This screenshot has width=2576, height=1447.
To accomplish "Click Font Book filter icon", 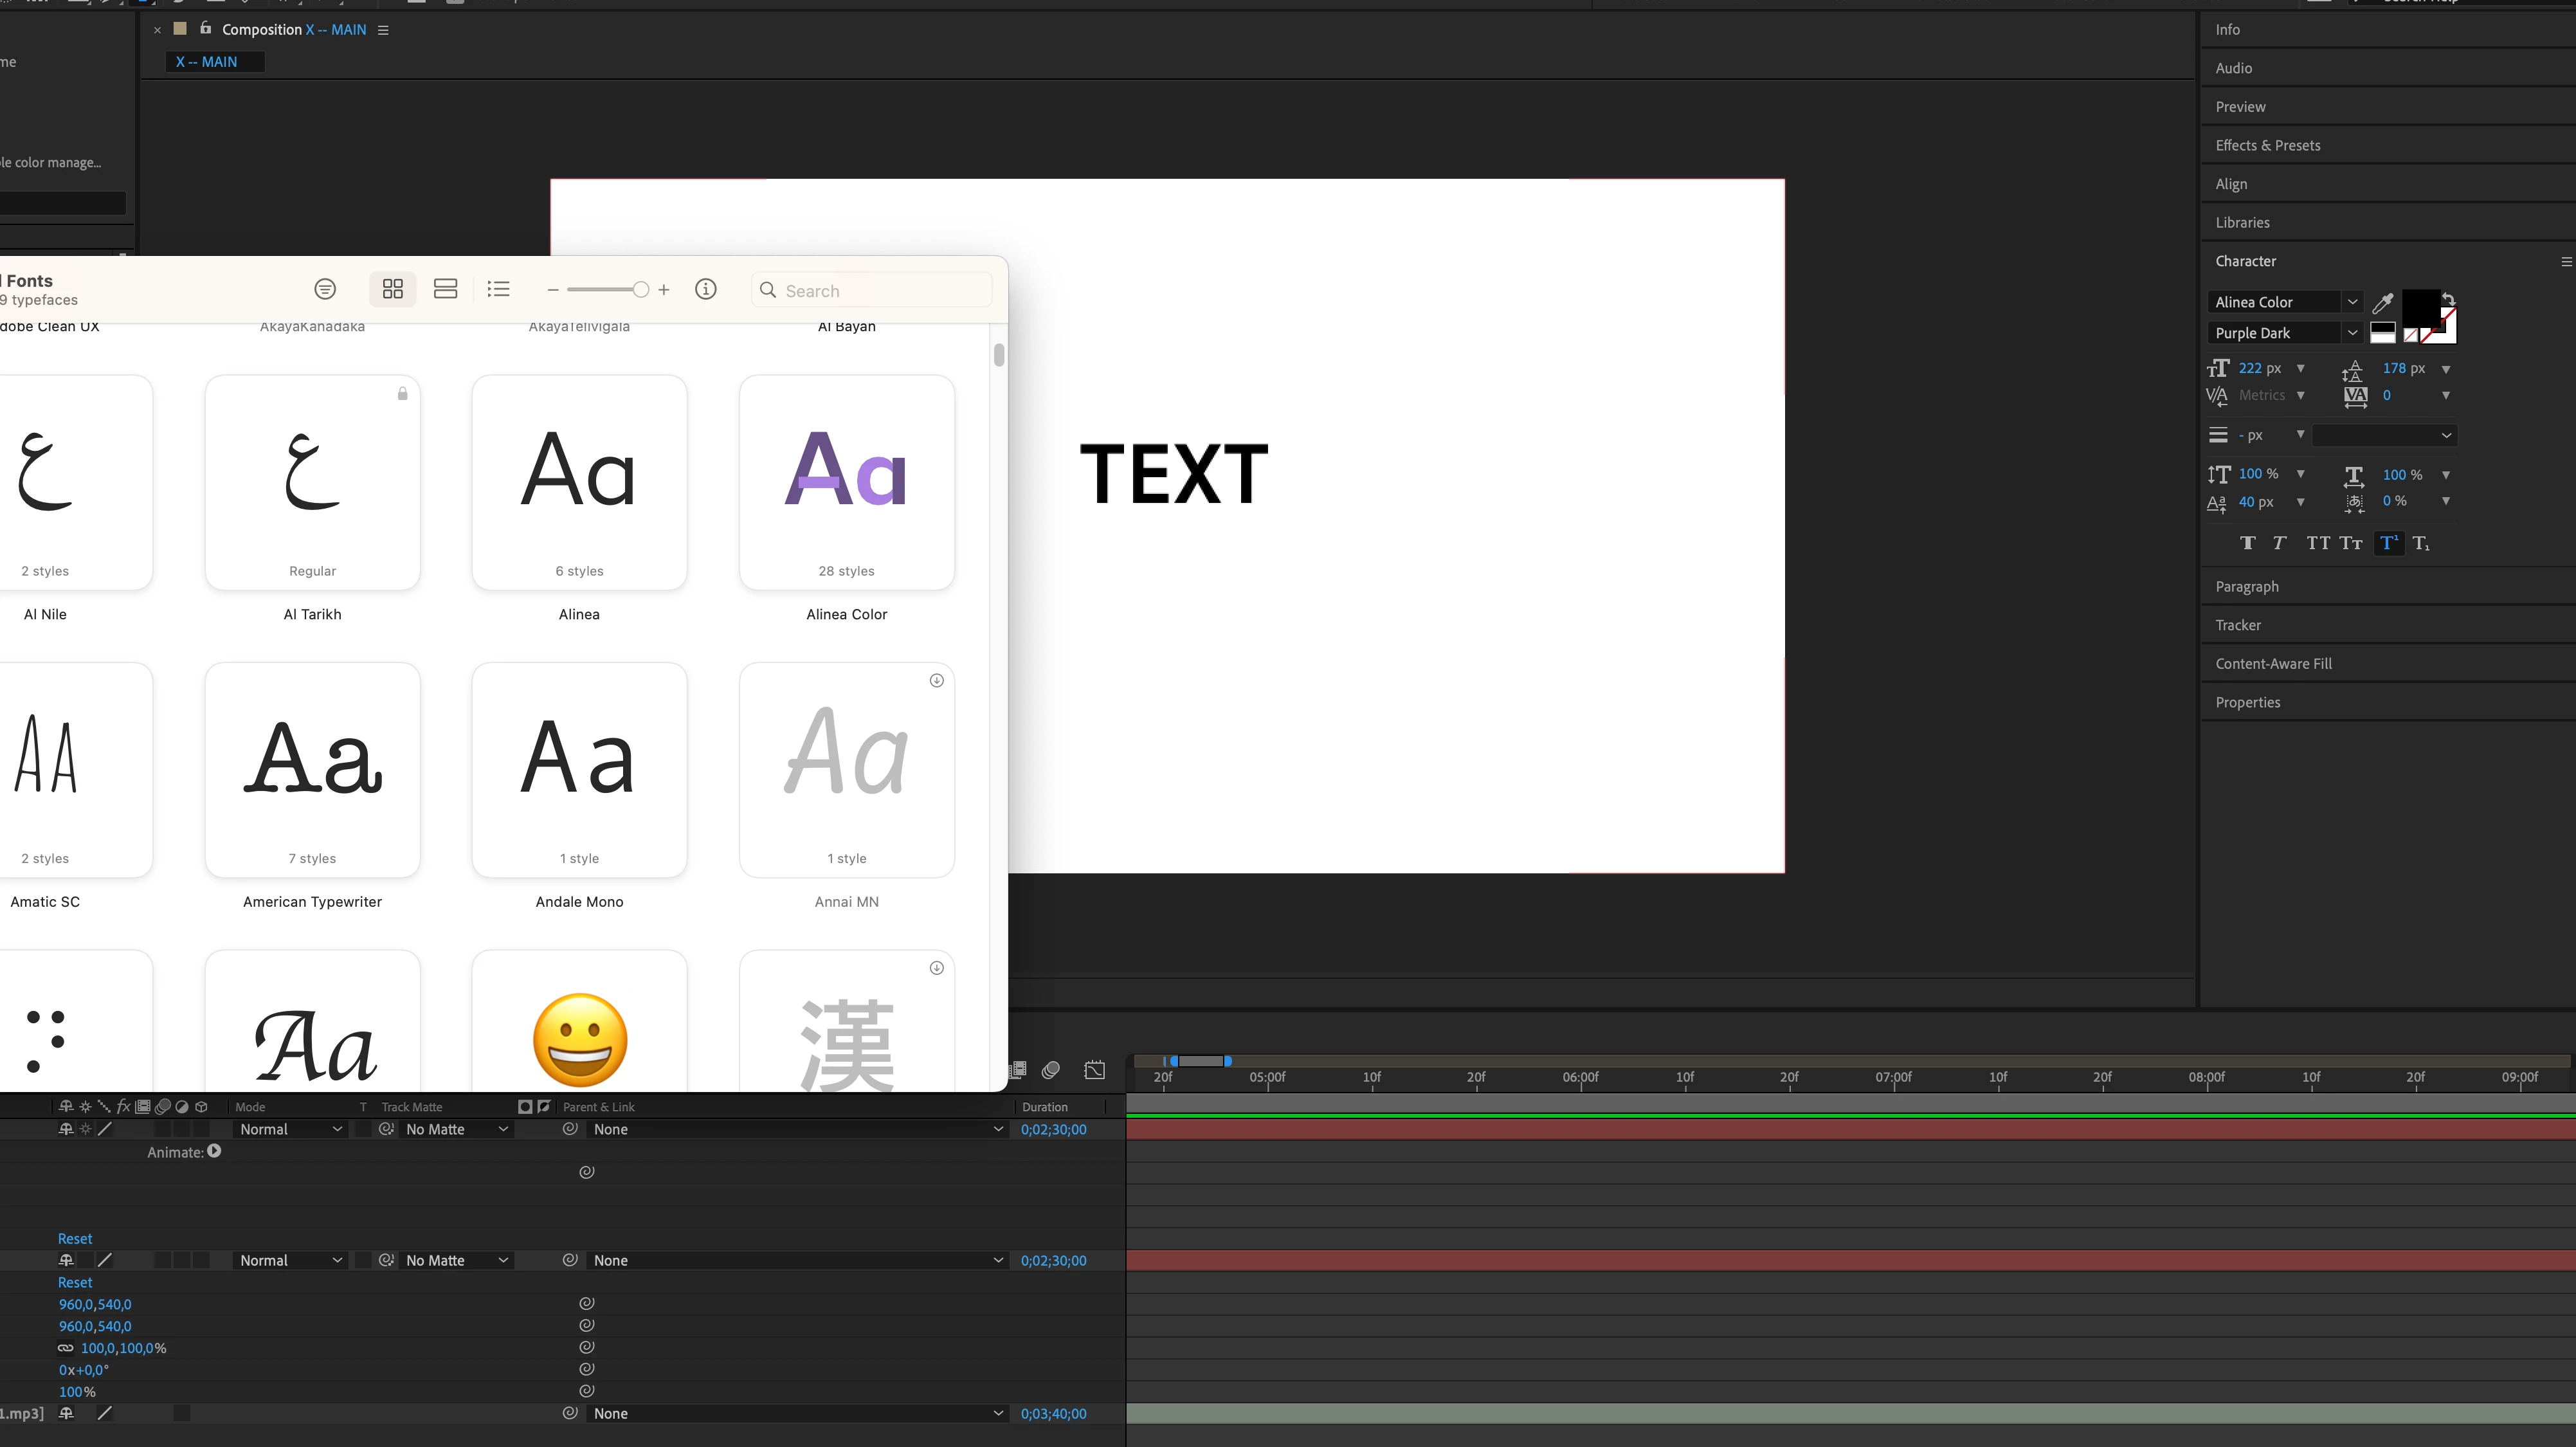I will 324,289.
